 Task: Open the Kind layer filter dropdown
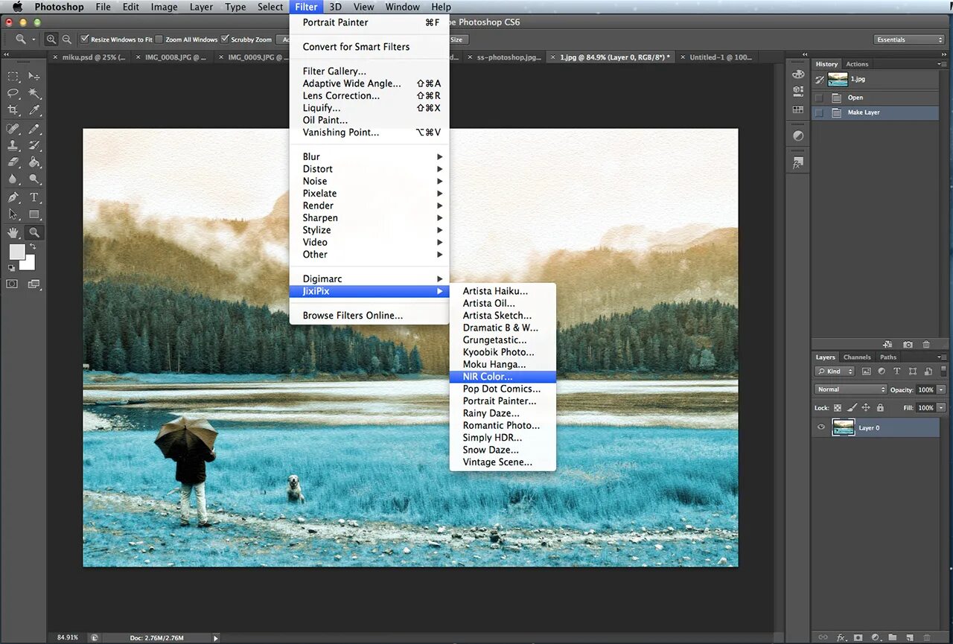tap(835, 371)
